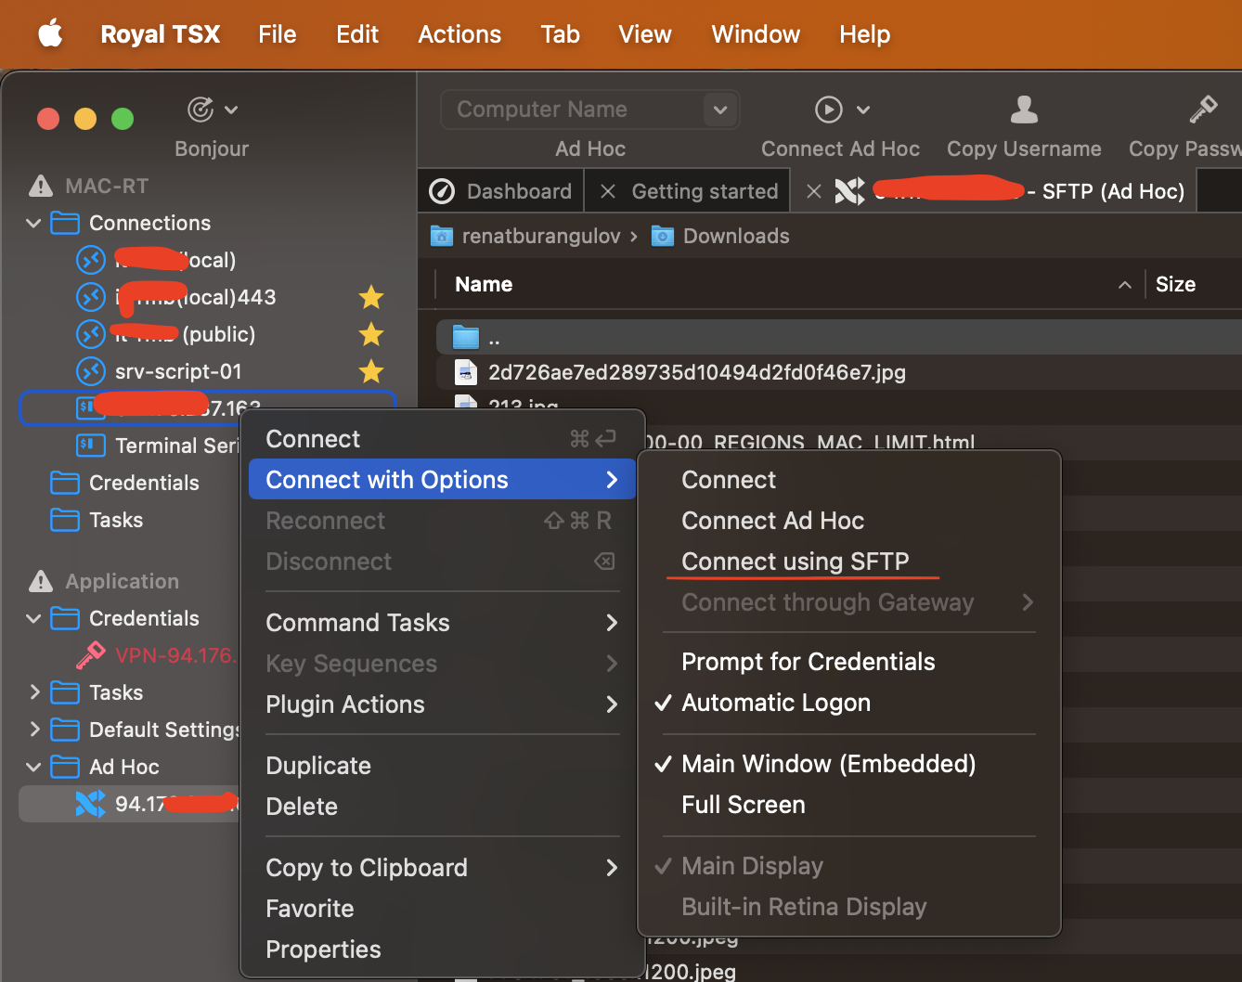
Task: Click the Bonjour toolbar icon
Action: click(x=201, y=110)
